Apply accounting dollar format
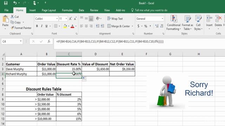 tap(138, 26)
